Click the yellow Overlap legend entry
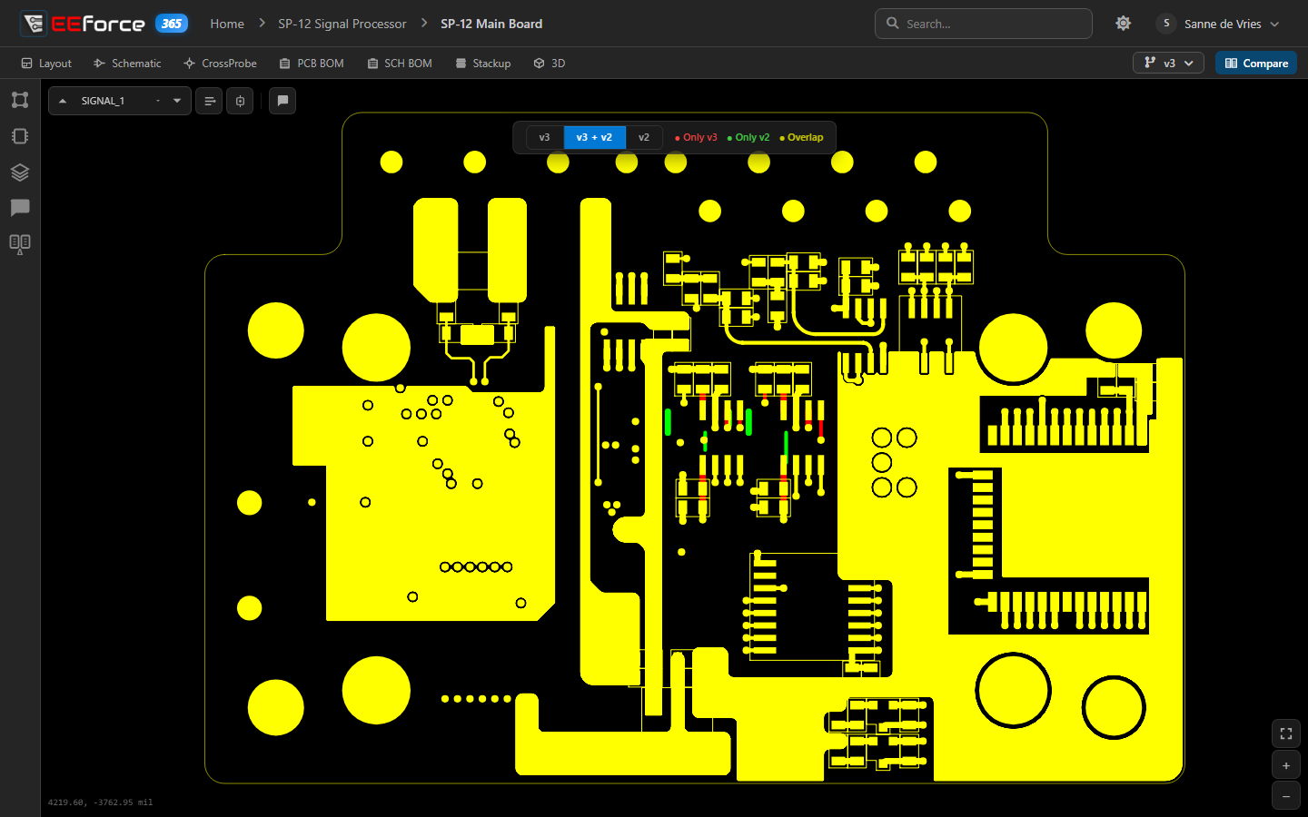 (801, 138)
